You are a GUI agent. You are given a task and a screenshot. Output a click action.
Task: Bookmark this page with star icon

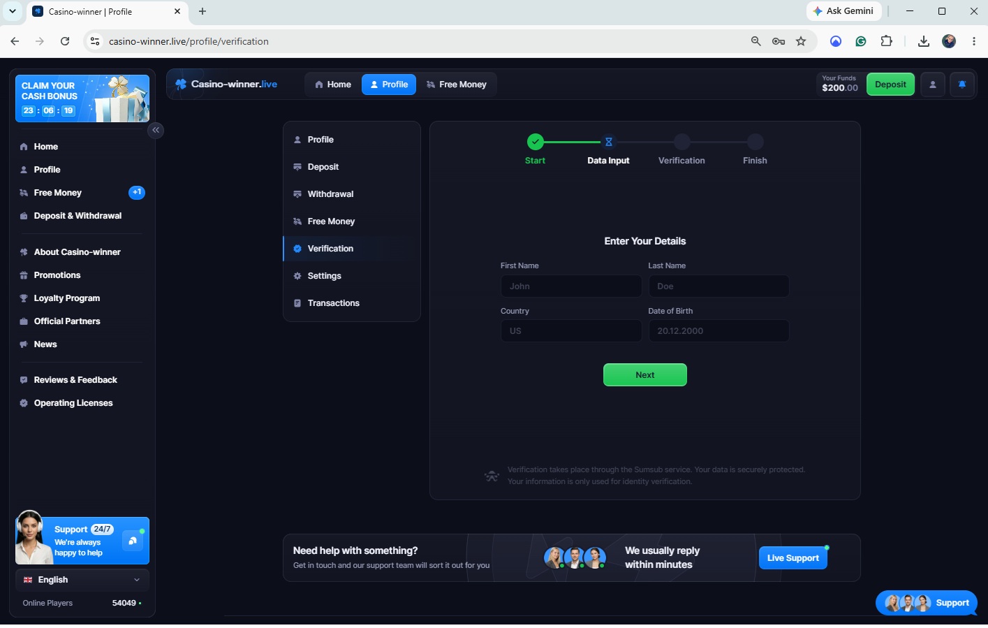pos(801,41)
